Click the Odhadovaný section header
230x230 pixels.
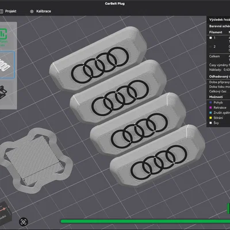(219, 76)
